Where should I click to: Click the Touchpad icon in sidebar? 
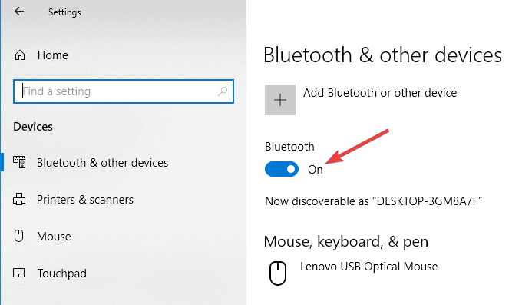click(x=19, y=273)
